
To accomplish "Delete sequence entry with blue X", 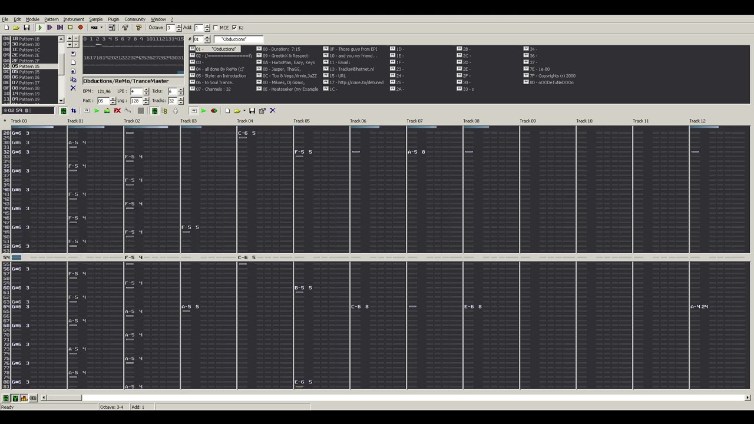I will [73, 88].
